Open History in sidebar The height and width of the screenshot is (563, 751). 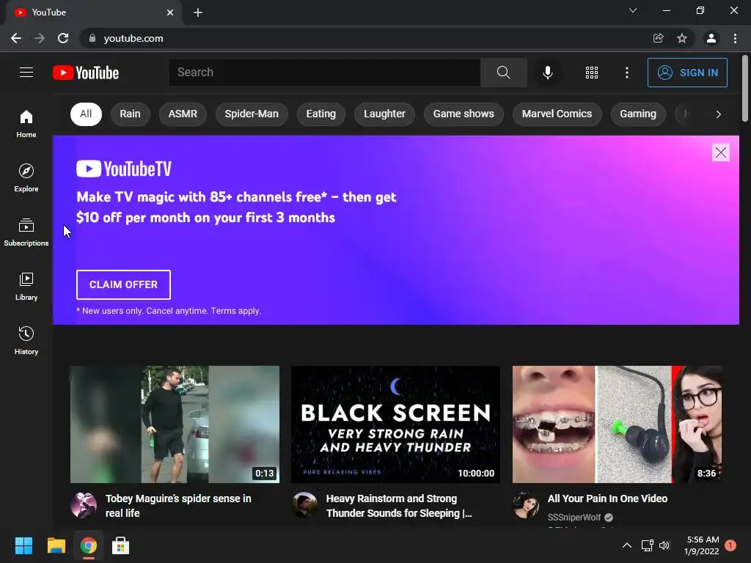click(26, 340)
